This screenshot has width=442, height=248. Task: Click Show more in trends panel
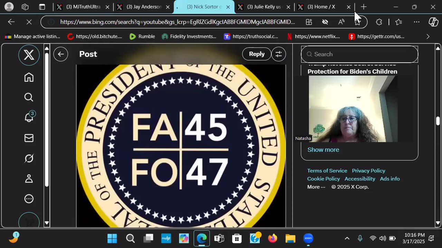[x=323, y=149]
